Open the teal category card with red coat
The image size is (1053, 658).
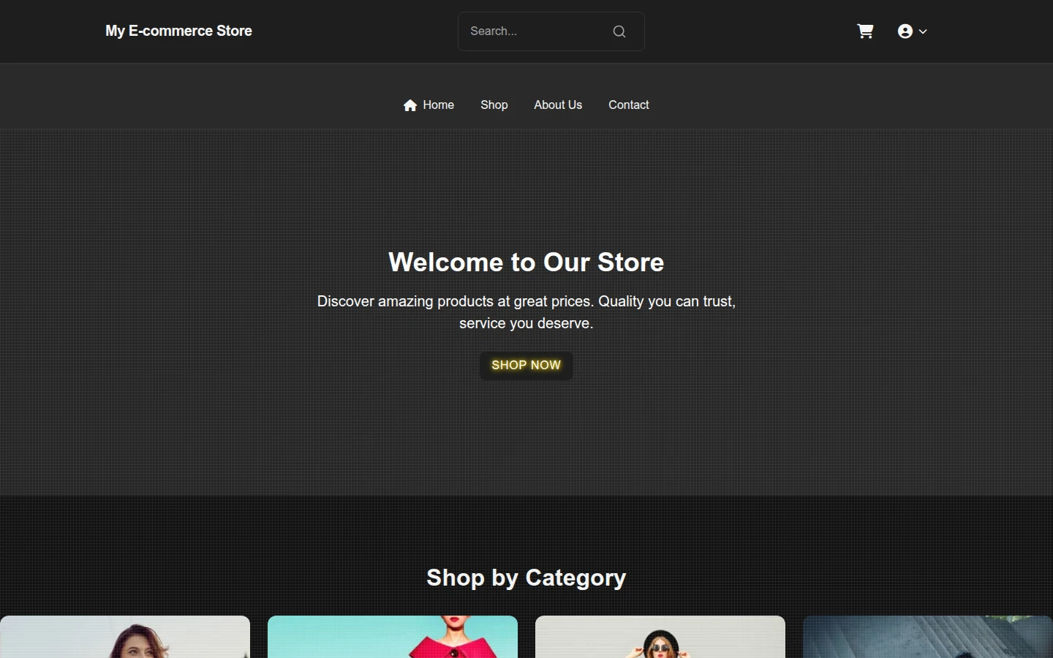tap(393, 637)
